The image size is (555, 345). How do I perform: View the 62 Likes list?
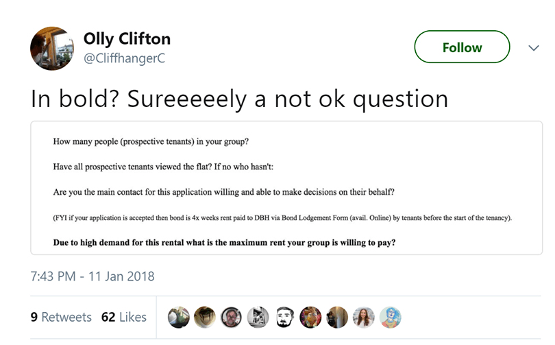(x=124, y=317)
